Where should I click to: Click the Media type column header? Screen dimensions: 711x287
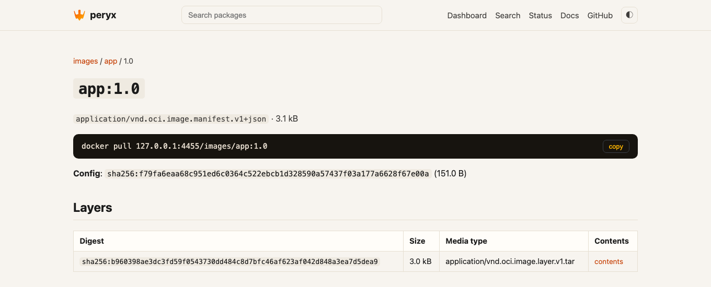pos(514,241)
